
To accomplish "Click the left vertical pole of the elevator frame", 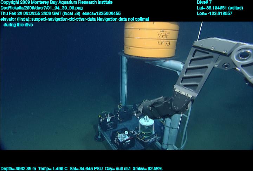I will (123, 81).
